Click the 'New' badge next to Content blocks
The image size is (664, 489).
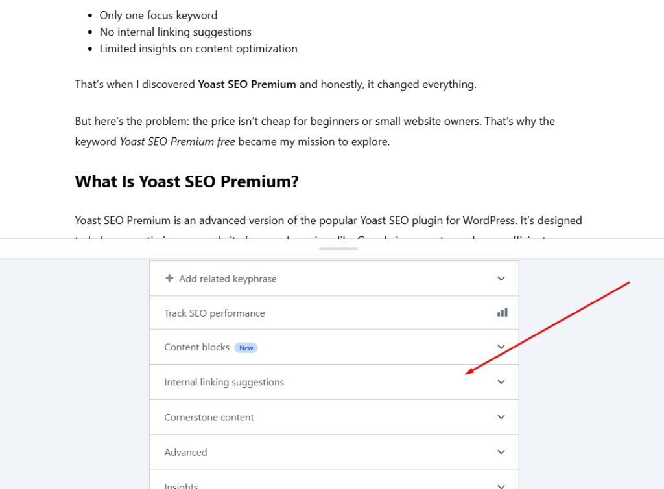(x=246, y=347)
